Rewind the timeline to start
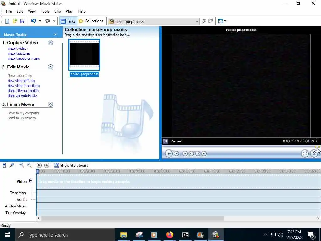The image size is (321, 241). click(39, 165)
